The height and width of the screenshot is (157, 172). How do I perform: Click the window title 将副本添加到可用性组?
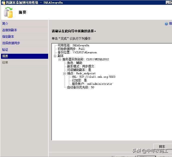[x=22, y=2]
